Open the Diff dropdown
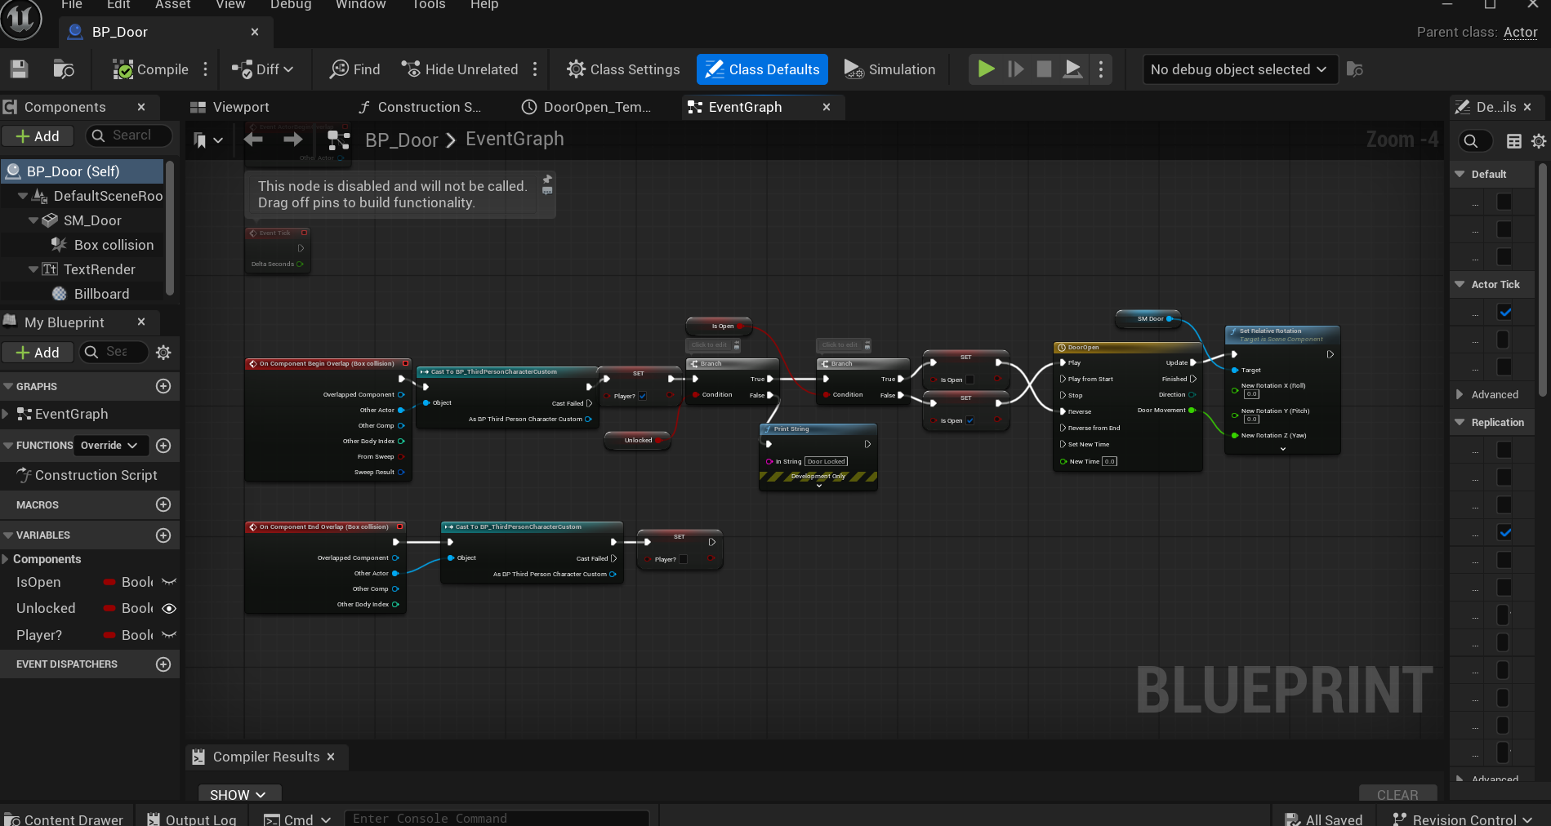This screenshot has height=826, width=1551. 262,69
